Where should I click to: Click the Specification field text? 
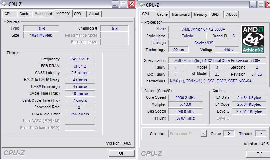pos(217,60)
